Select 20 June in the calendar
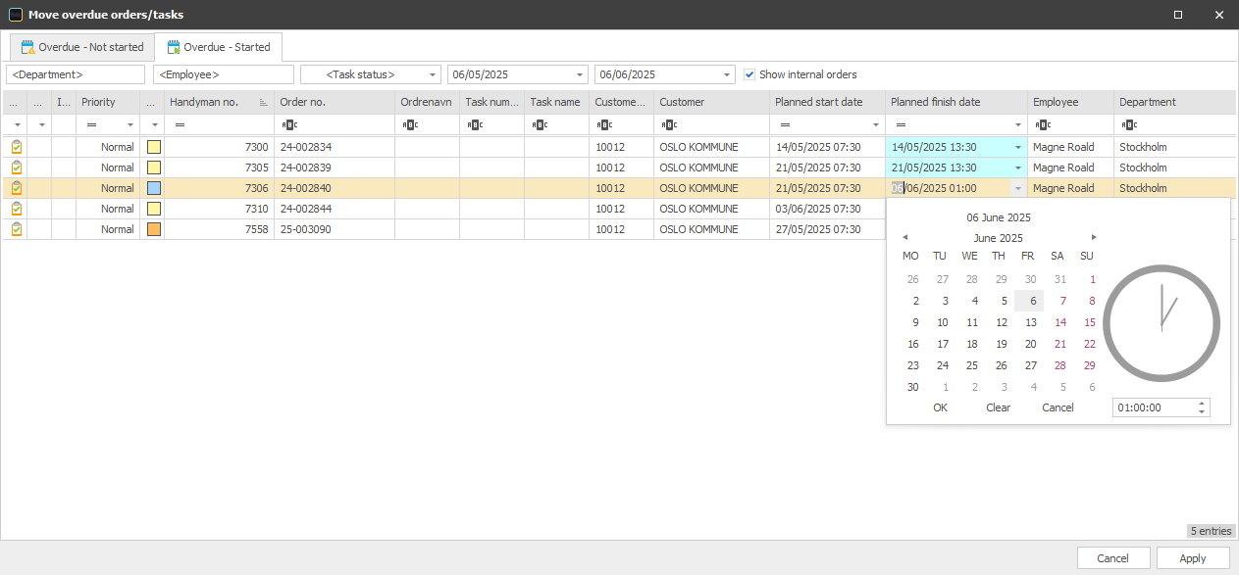This screenshot has width=1239, height=575. [x=1031, y=344]
